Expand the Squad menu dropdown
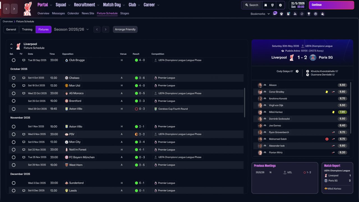359x202 pixels. click(x=69, y=5)
